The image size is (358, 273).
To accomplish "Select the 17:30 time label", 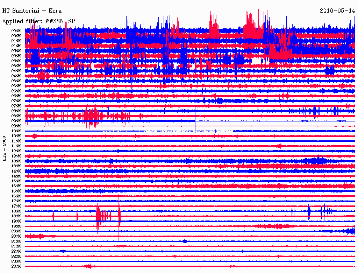I will (x=16, y=206).
